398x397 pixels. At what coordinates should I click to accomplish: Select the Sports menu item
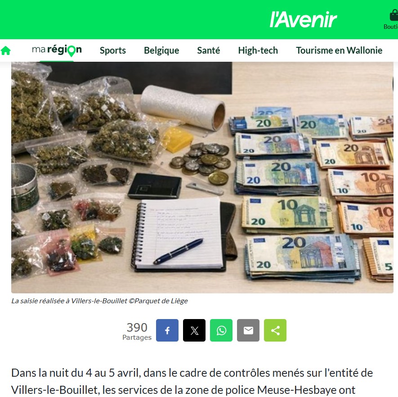coord(113,50)
